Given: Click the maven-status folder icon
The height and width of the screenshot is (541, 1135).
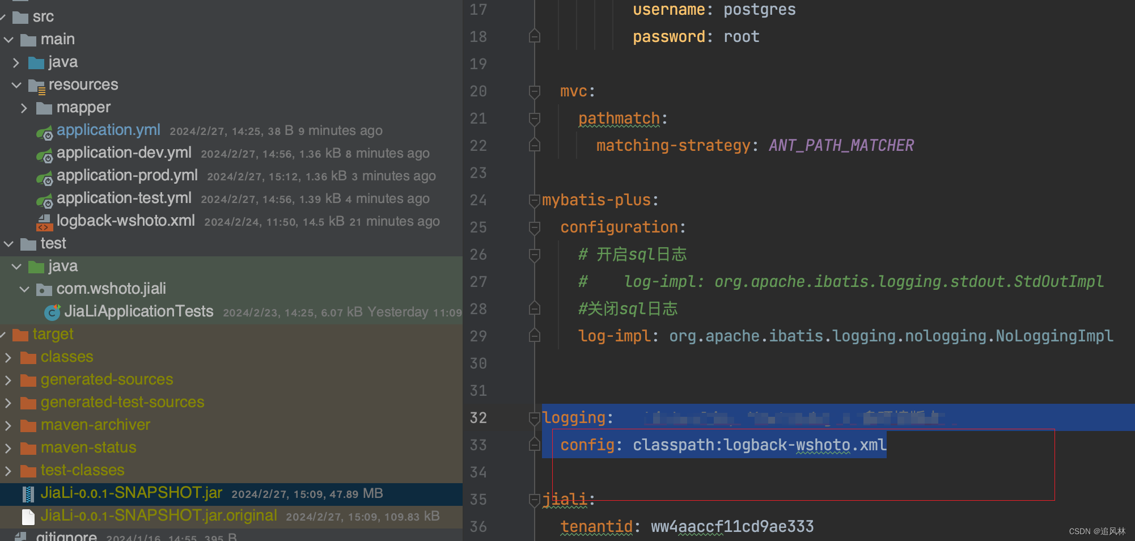Looking at the screenshot, I should point(28,448).
